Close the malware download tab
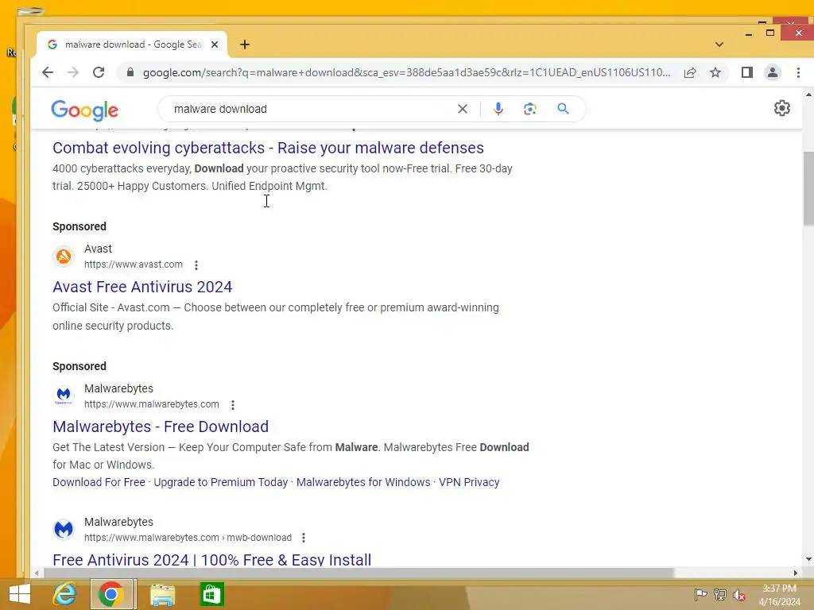This screenshot has width=814, height=610. tap(215, 44)
